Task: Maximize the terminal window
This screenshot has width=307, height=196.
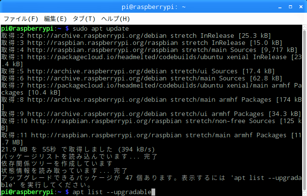Action: (290, 7)
